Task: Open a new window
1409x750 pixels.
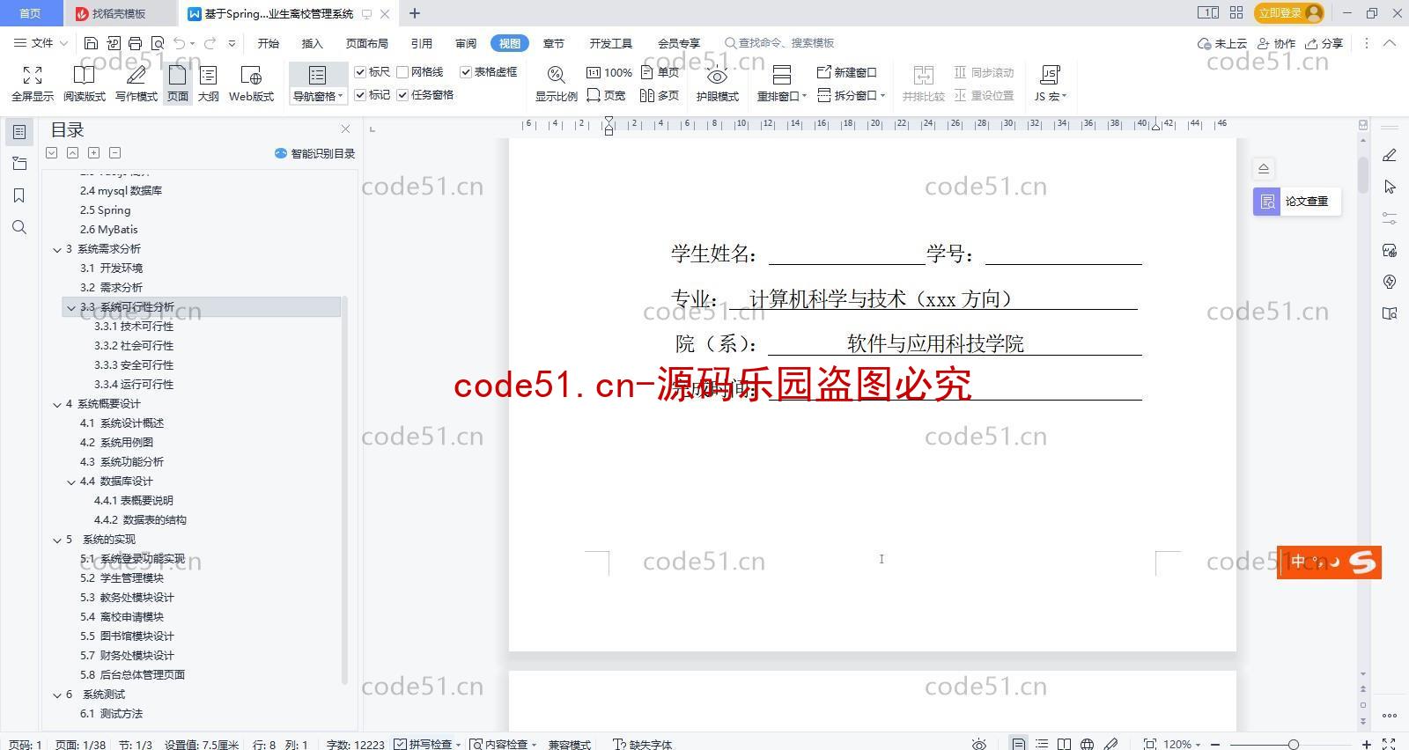Action: 847,72
